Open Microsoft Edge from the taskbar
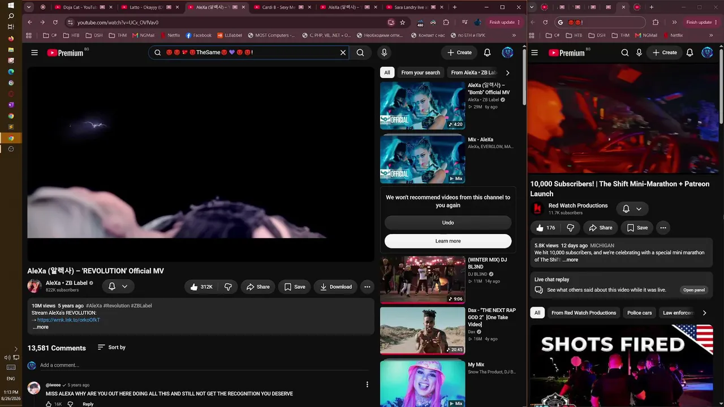This screenshot has height=407, width=724. [11, 72]
